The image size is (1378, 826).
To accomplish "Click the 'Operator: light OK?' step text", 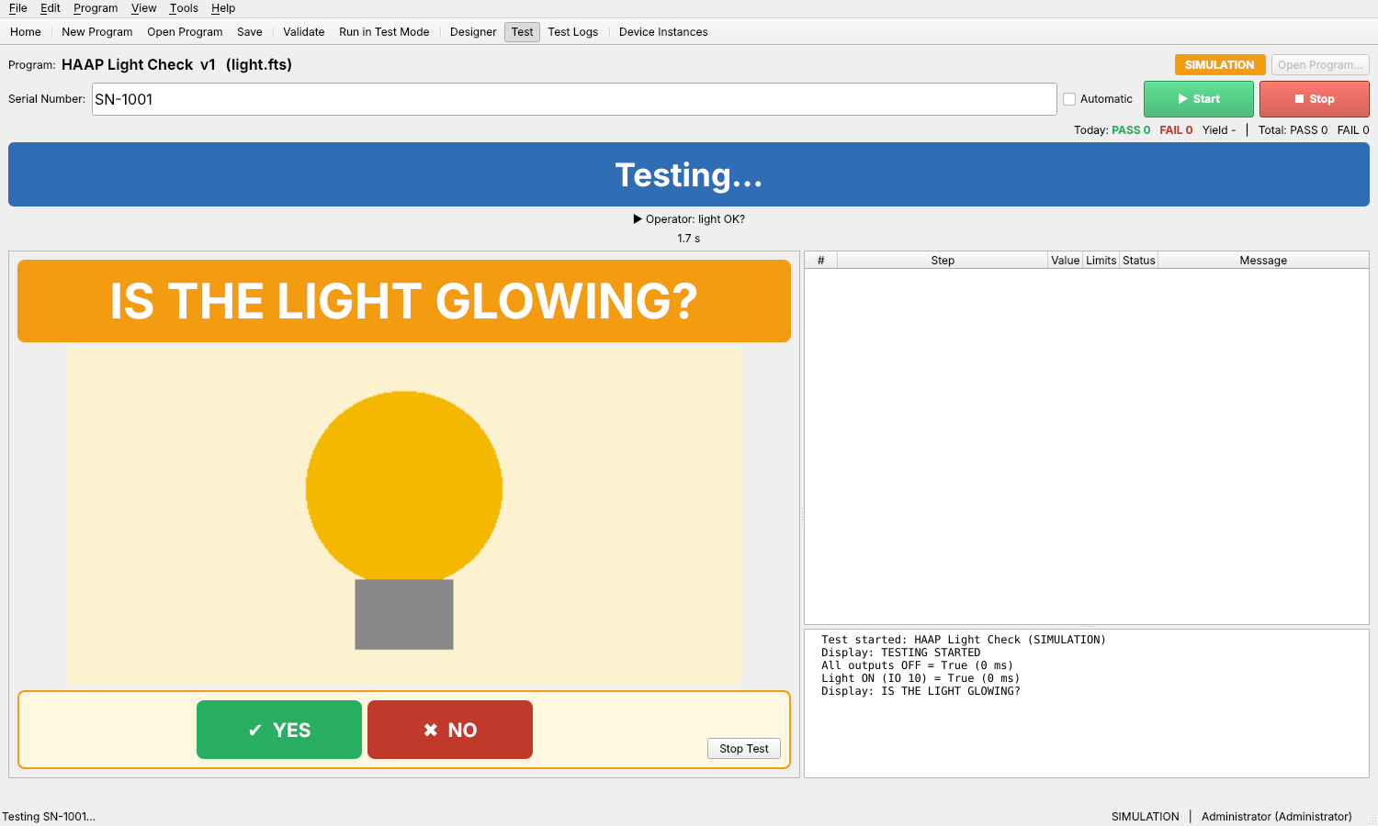I will point(689,219).
